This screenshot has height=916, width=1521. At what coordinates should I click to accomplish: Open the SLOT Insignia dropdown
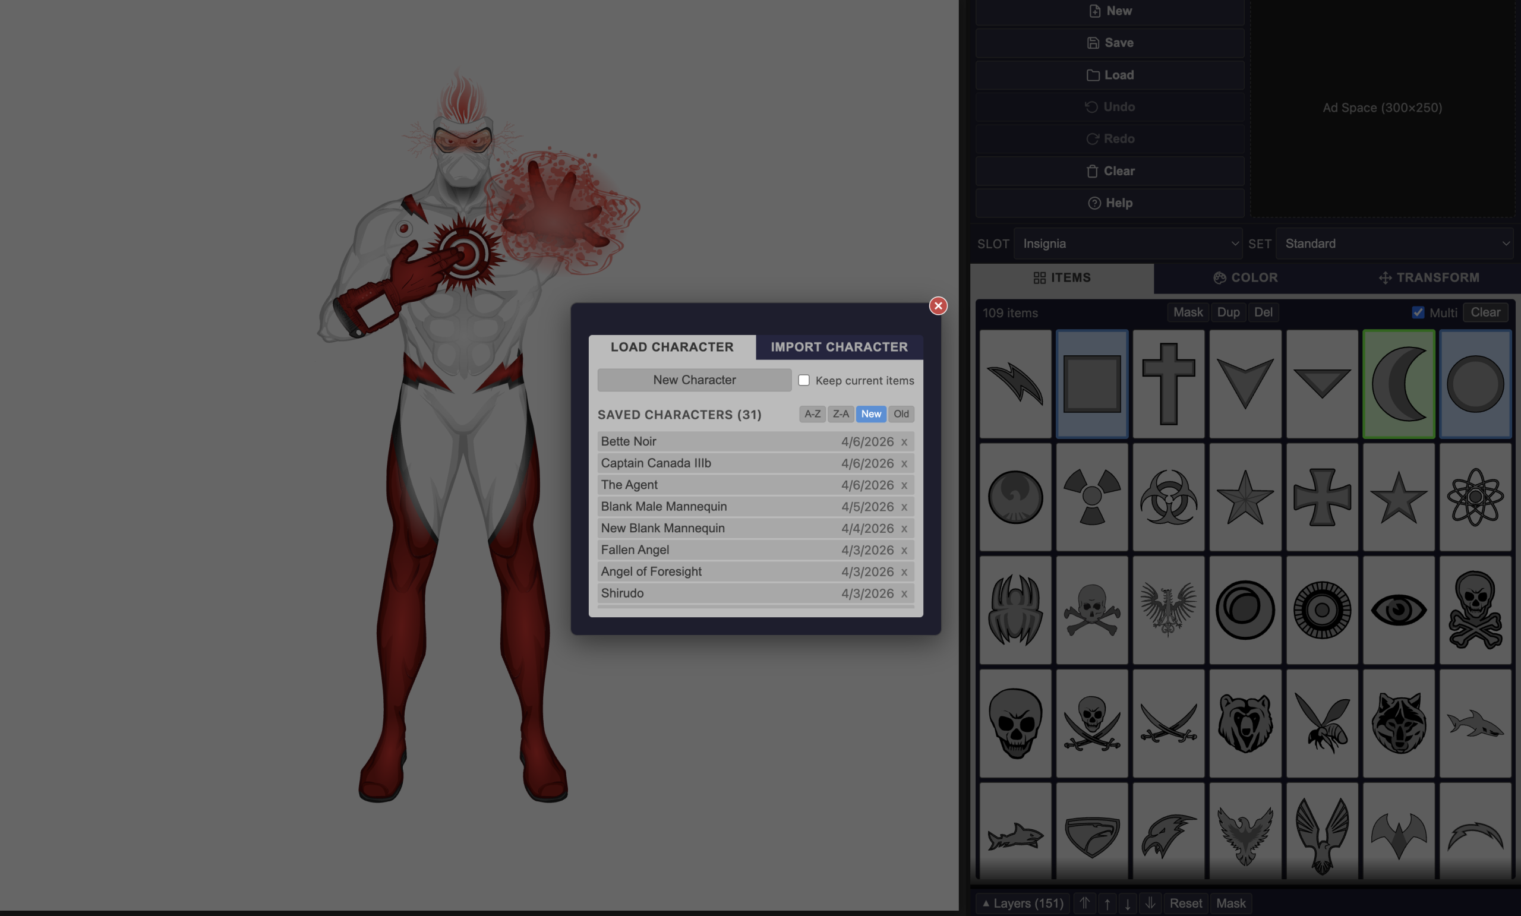1128,243
